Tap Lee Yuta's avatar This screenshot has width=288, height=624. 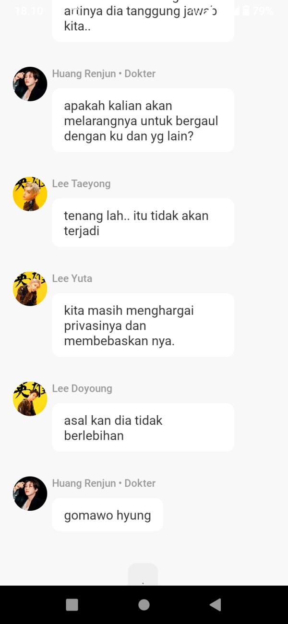30,288
